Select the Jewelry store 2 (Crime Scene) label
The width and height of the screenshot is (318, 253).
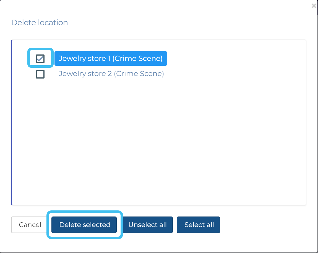(111, 74)
